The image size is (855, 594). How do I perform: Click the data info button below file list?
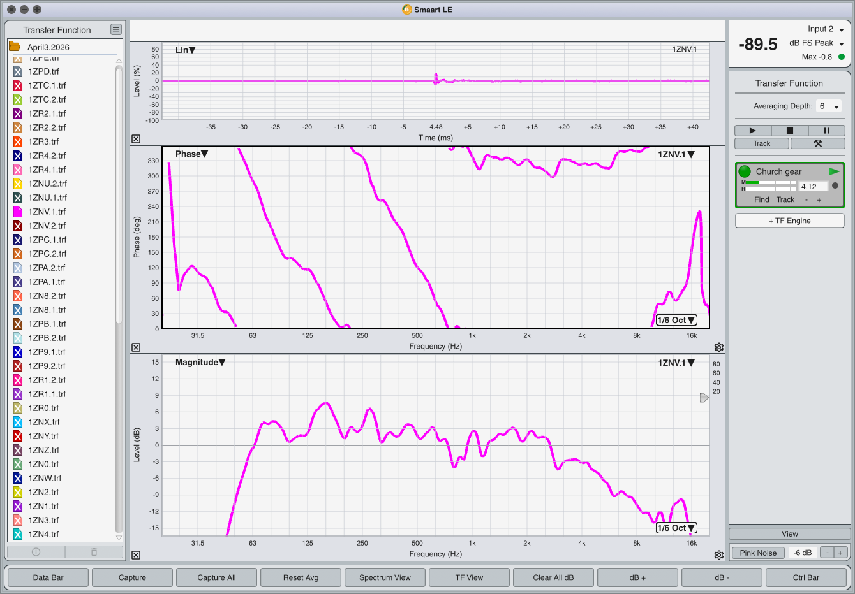pyautogui.click(x=36, y=552)
